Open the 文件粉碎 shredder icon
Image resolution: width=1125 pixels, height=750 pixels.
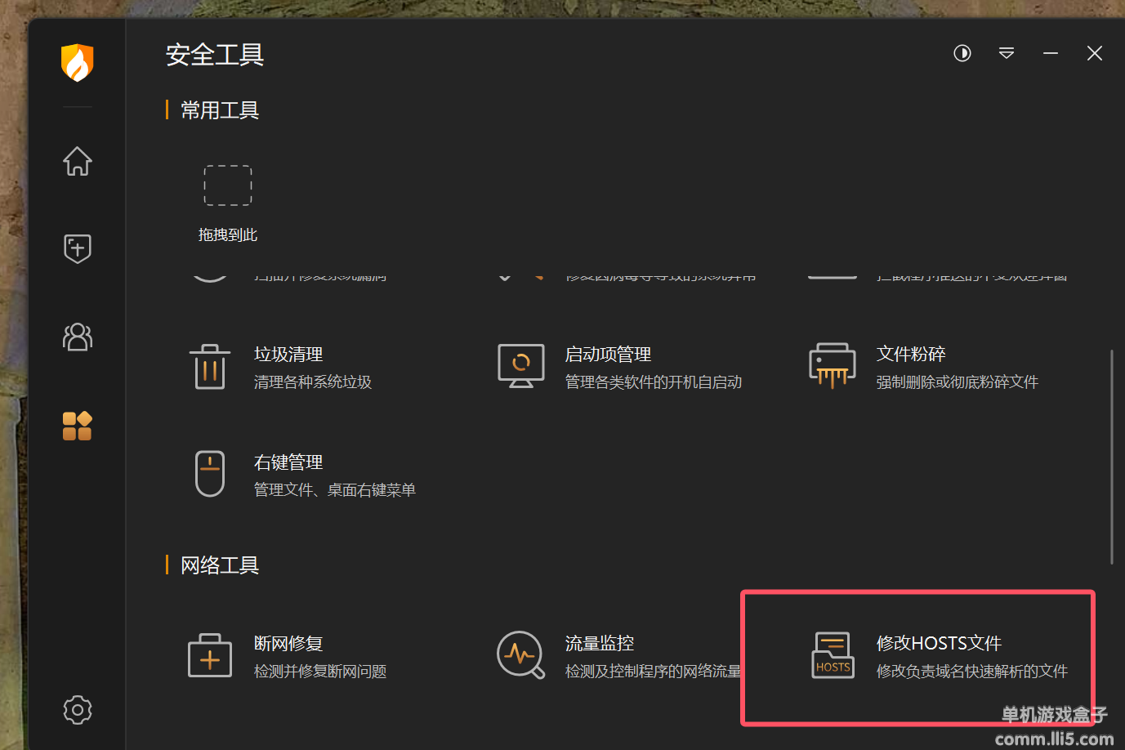pos(833,366)
